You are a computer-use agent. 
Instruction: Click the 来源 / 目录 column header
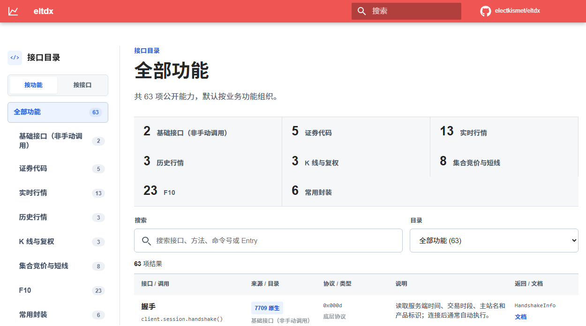(x=265, y=284)
